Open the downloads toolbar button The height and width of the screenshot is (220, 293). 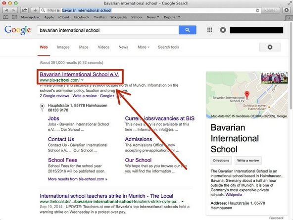point(287,10)
